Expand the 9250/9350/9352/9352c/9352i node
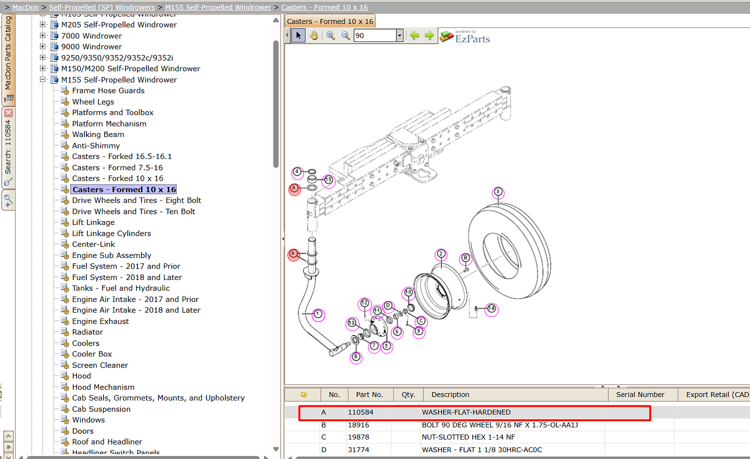750x459 pixels. pos(42,57)
